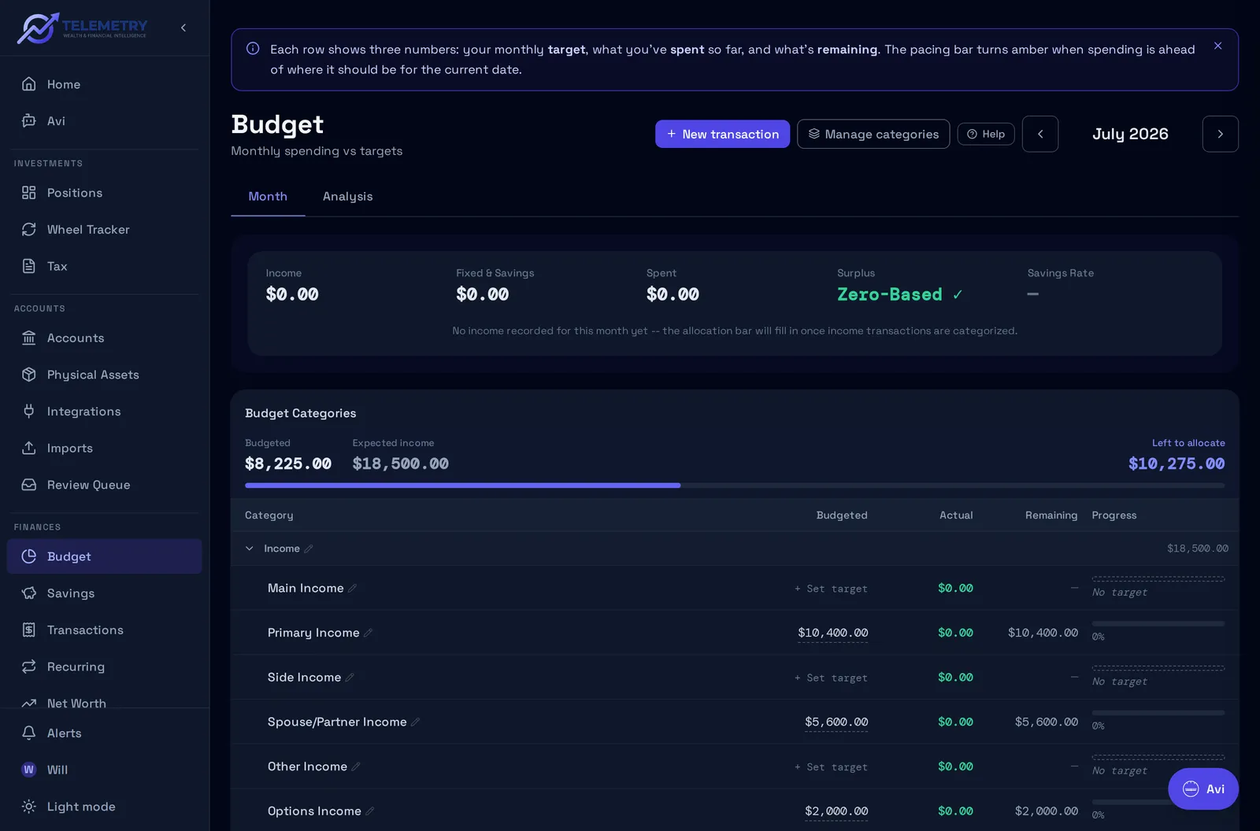Add a New transaction

click(x=722, y=134)
